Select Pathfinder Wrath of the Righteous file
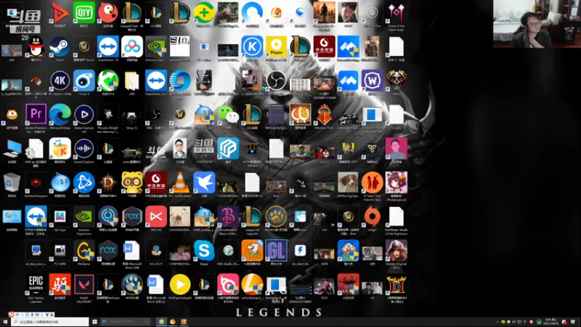This screenshot has height=327, width=581. click(396, 217)
